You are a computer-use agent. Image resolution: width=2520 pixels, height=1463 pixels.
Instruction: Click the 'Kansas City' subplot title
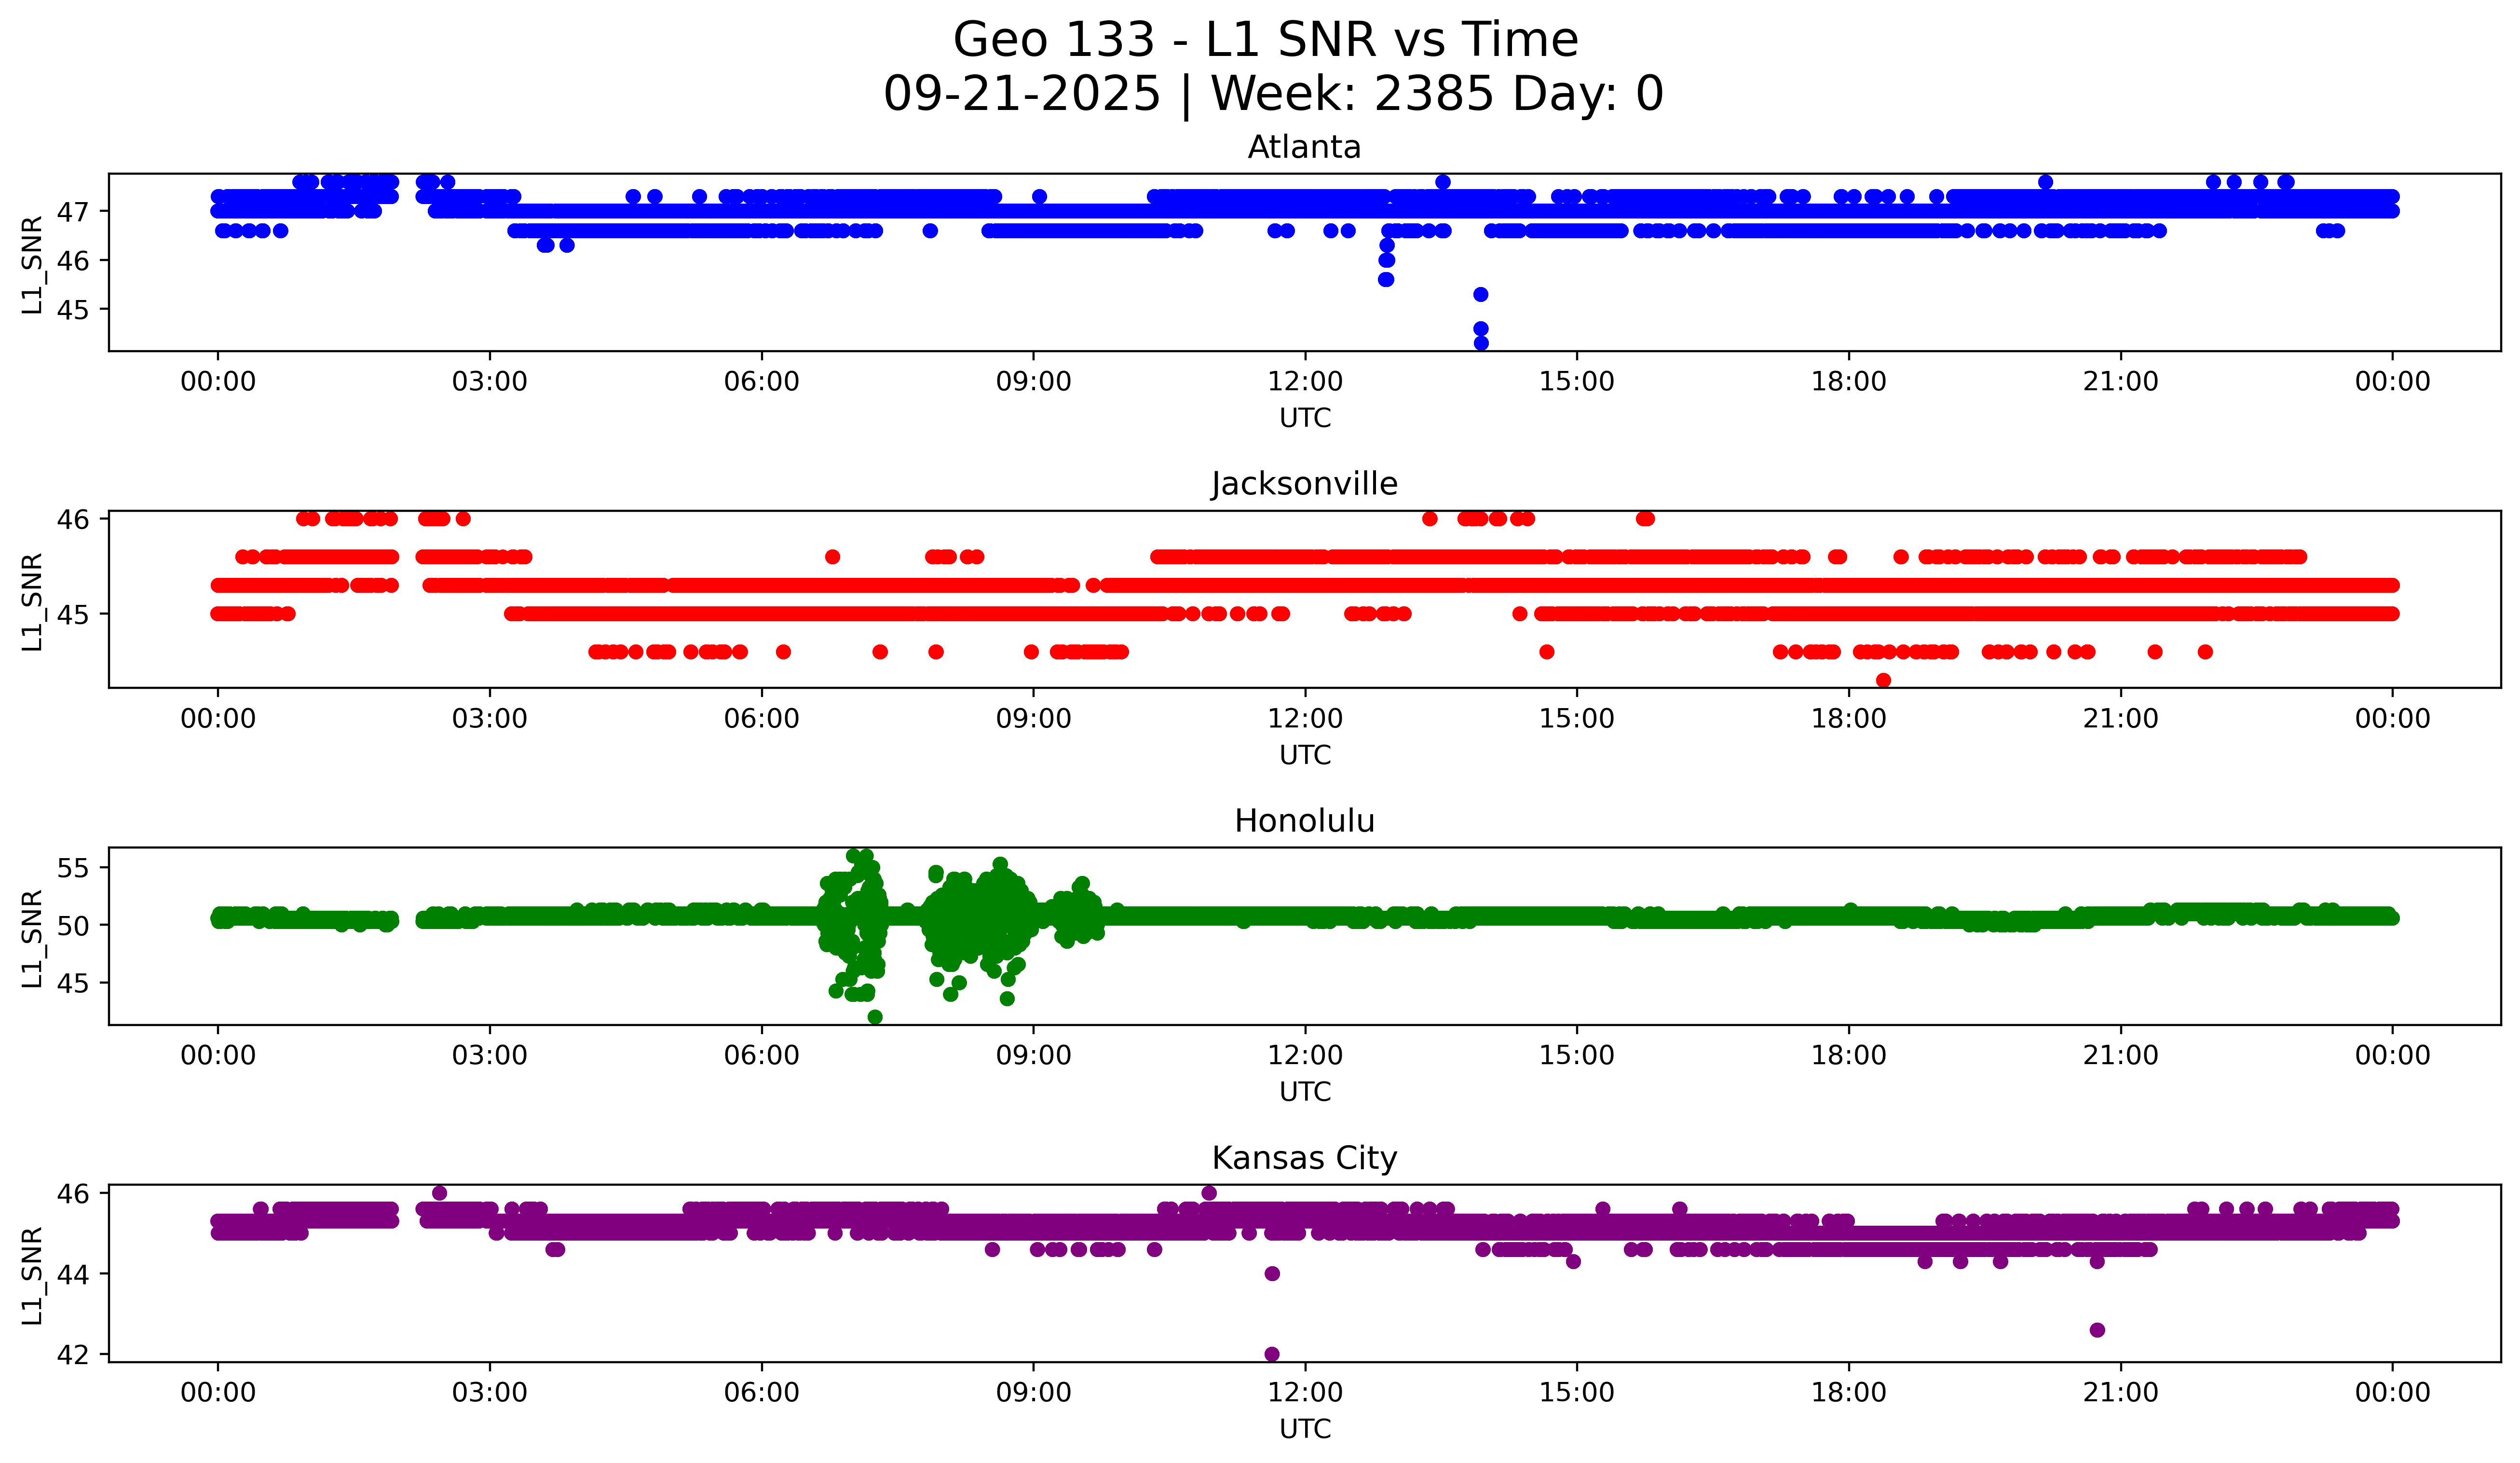click(1304, 1158)
